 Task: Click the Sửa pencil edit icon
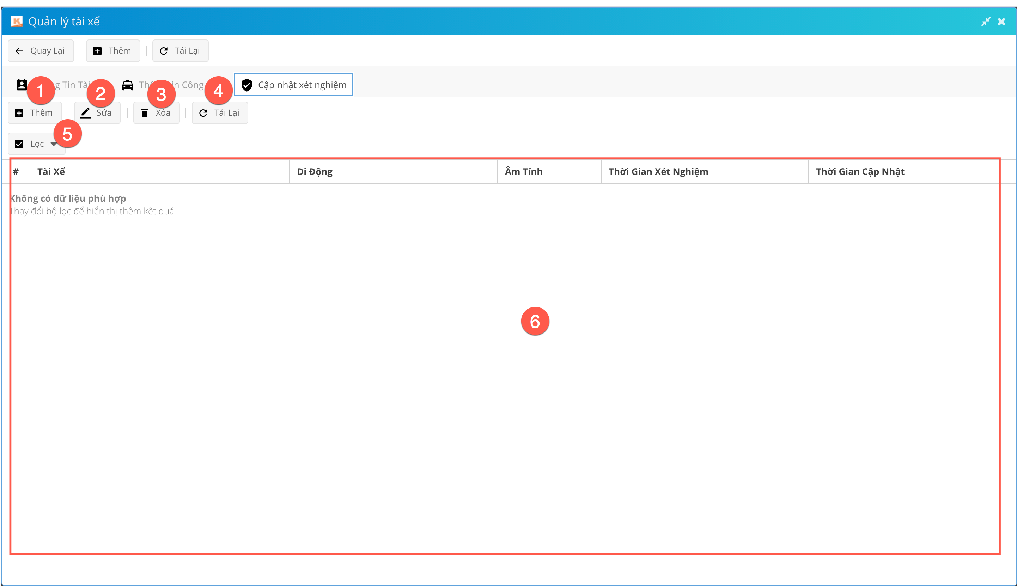pyautogui.click(x=85, y=113)
